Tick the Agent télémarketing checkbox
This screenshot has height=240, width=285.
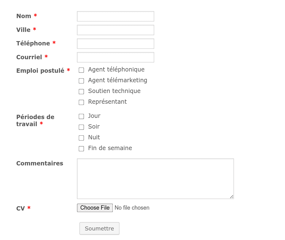point(81,81)
